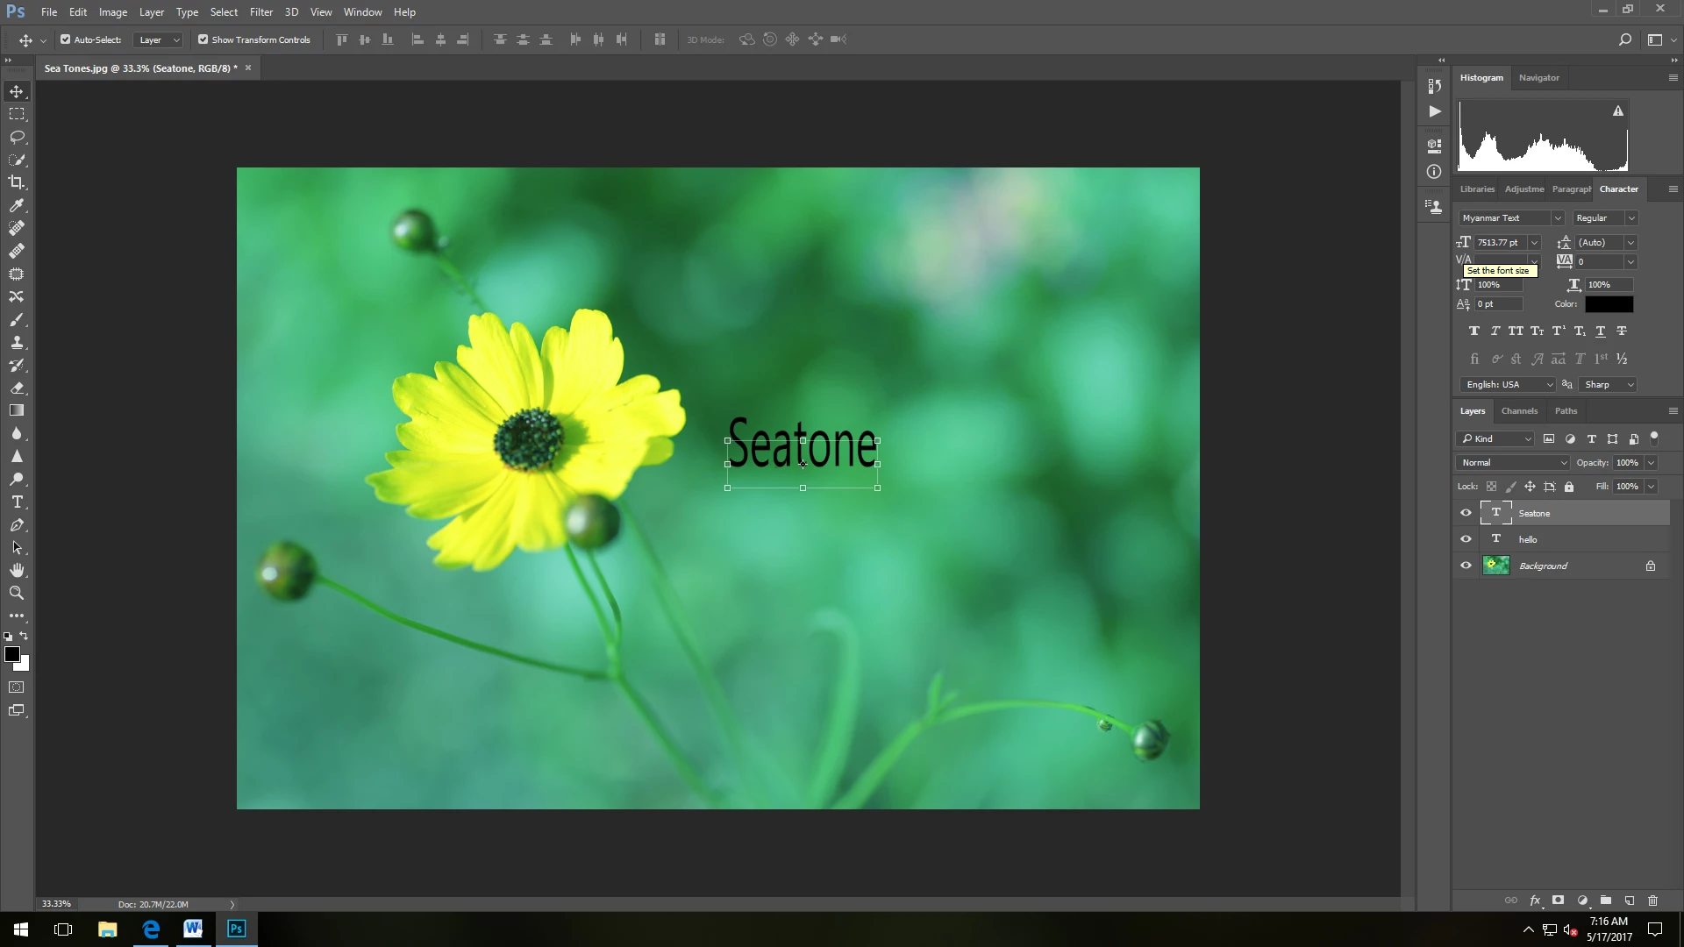Click the delete layer trash icon
Screen dimensions: 1684x947
[x=1652, y=901]
